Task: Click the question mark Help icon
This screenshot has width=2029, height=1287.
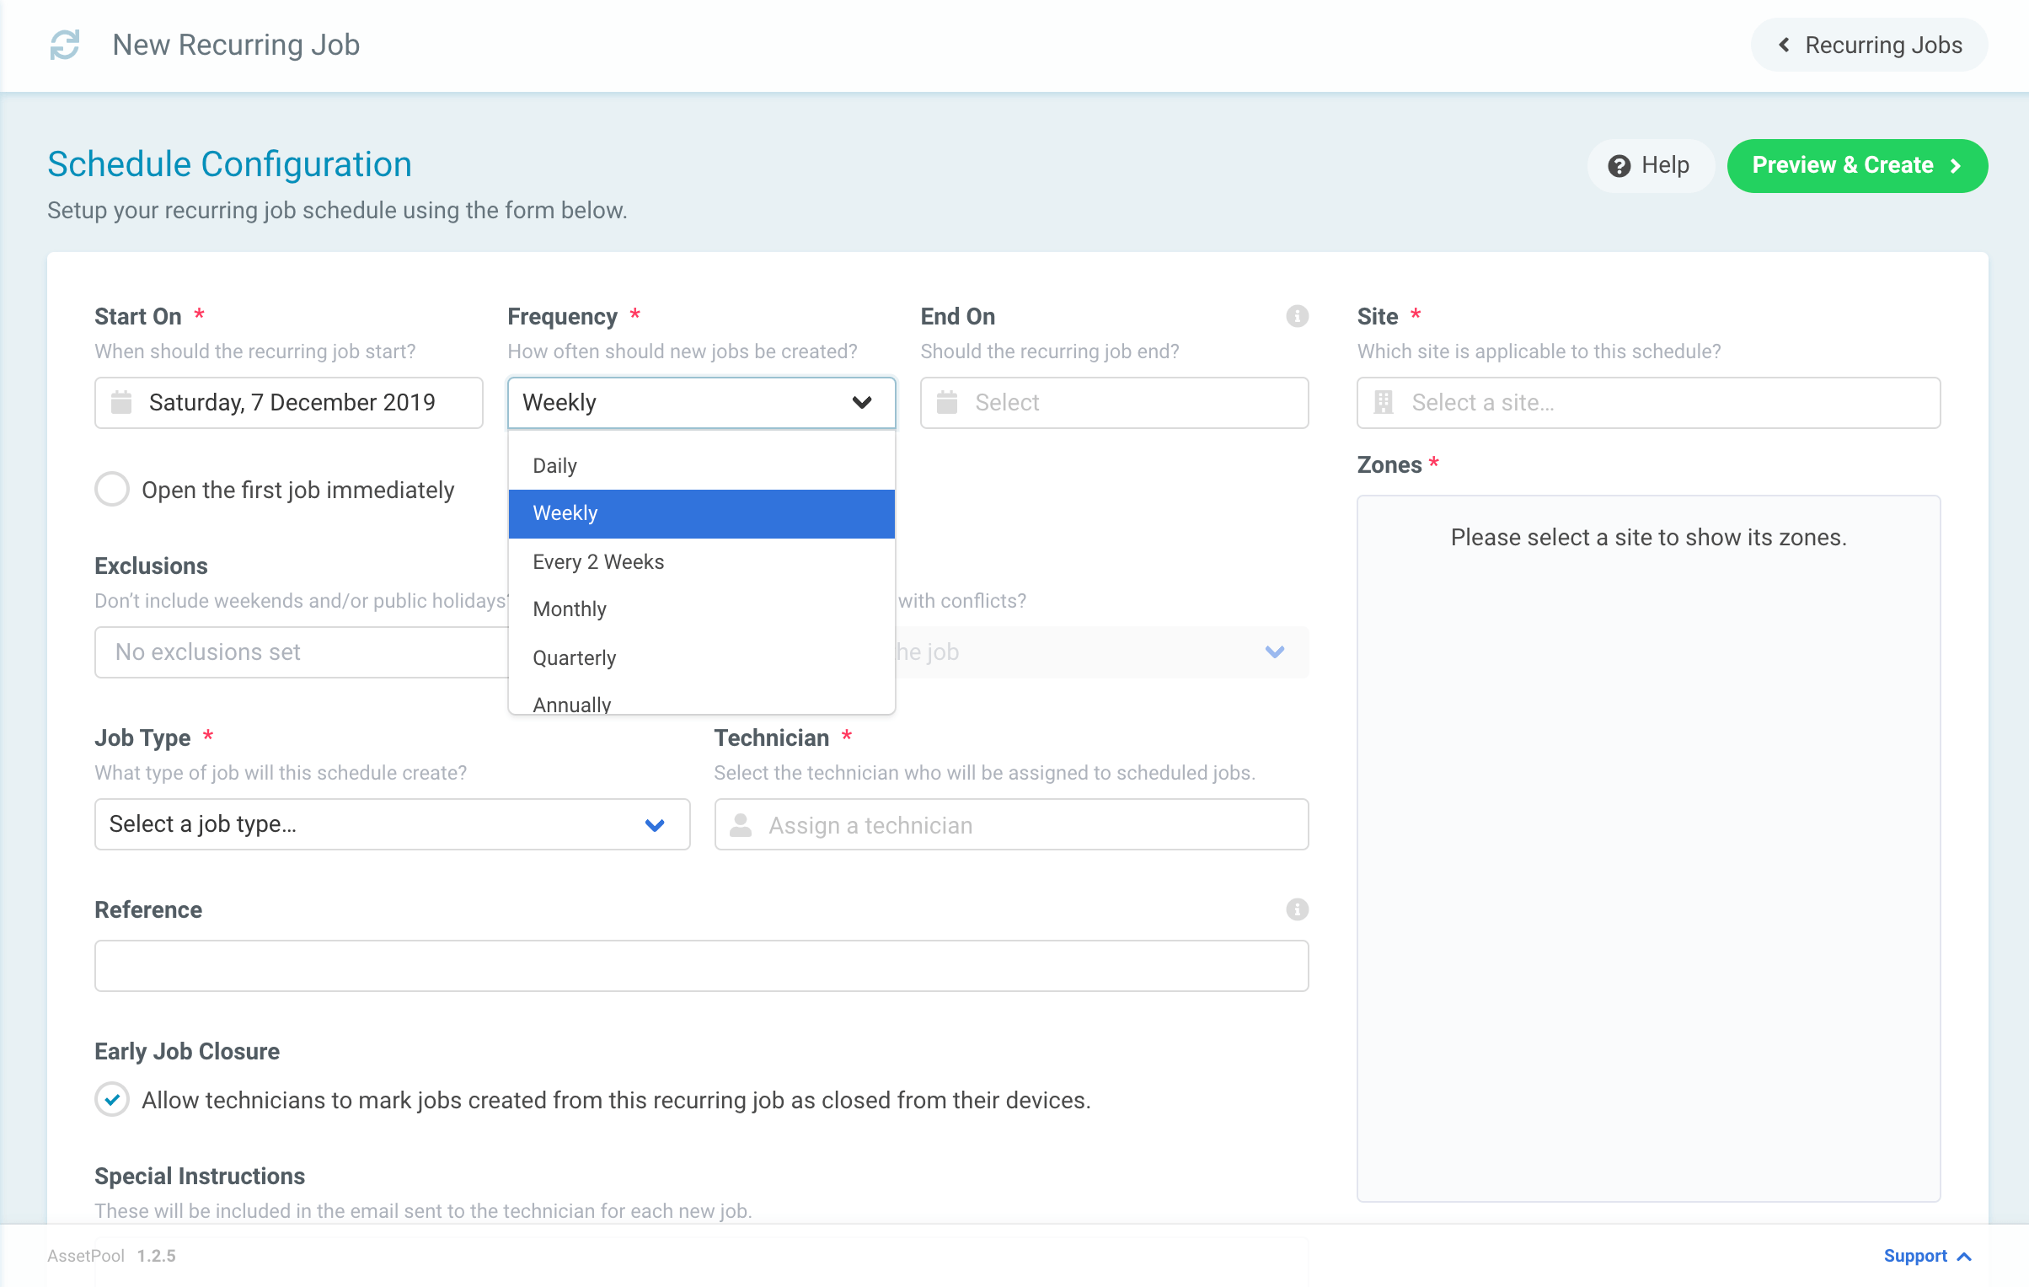Action: (x=1619, y=165)
